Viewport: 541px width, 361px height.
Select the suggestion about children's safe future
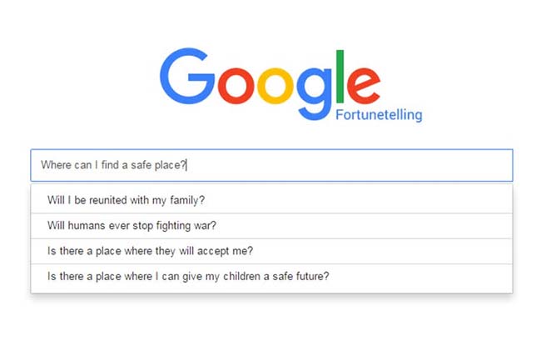(x=271, y=276)
